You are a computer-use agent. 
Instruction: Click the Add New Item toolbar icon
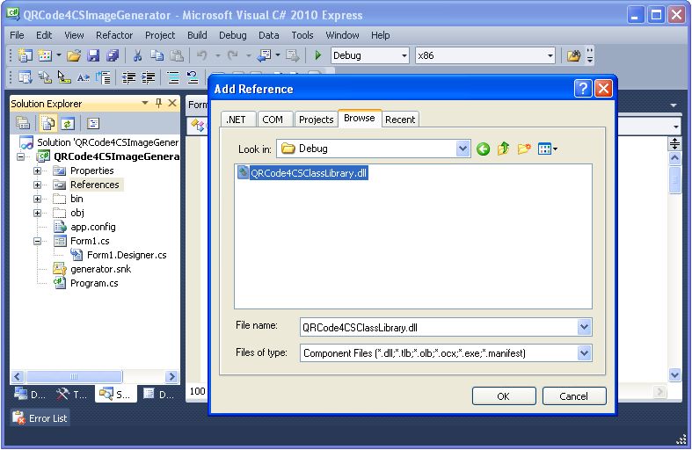pos(45,55)
